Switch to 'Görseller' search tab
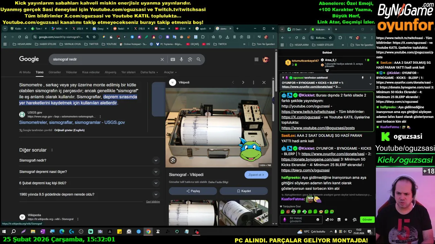Screen dimensions: 435x244 click(55, 72)
